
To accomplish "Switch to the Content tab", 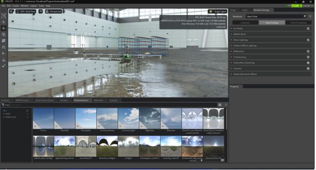I will click(x=5, y=100).
